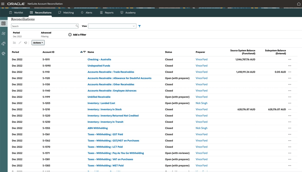302x172 pixels.
Task: Open row actions for Landed Cost
Action: pos(289,103)
